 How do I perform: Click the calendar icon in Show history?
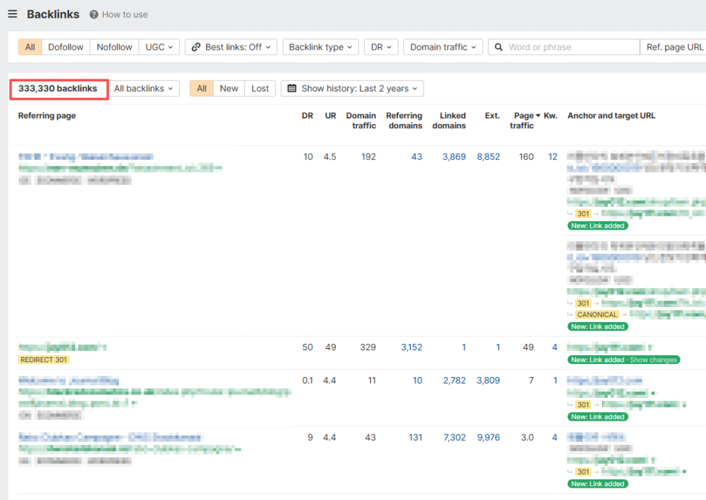(292, 88)
